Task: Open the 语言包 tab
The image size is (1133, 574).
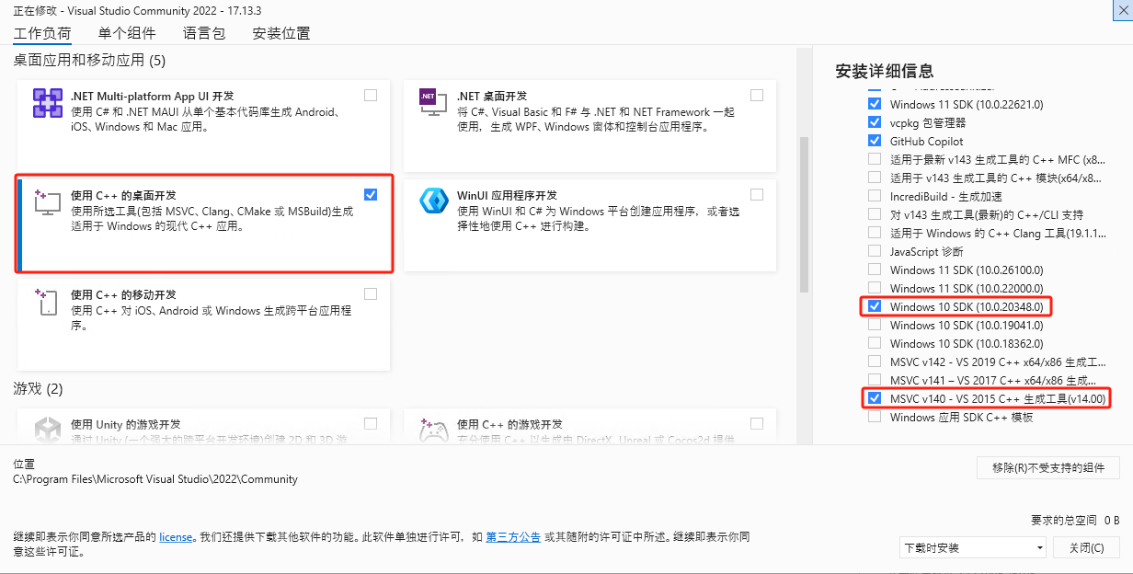Action: click(x=204, y=33)
